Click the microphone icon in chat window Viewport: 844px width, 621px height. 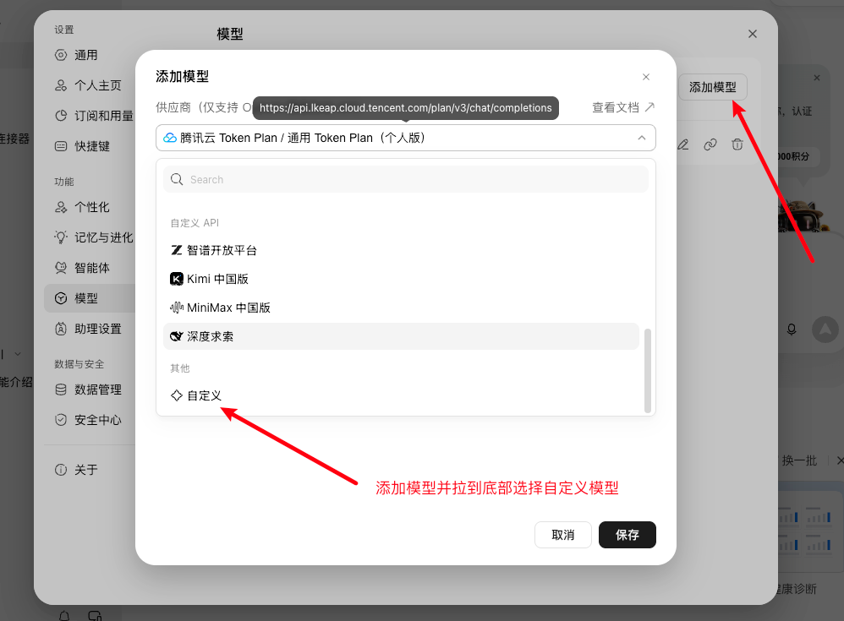[792, 329]
